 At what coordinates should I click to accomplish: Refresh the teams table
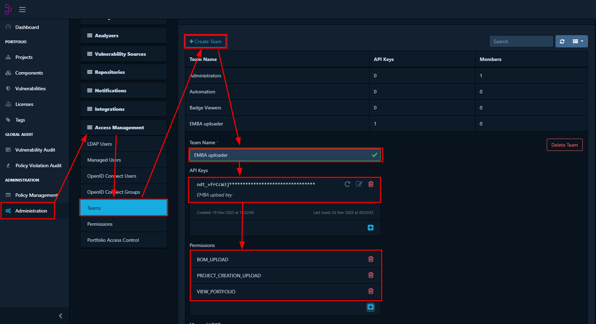(x=562, y=41)
